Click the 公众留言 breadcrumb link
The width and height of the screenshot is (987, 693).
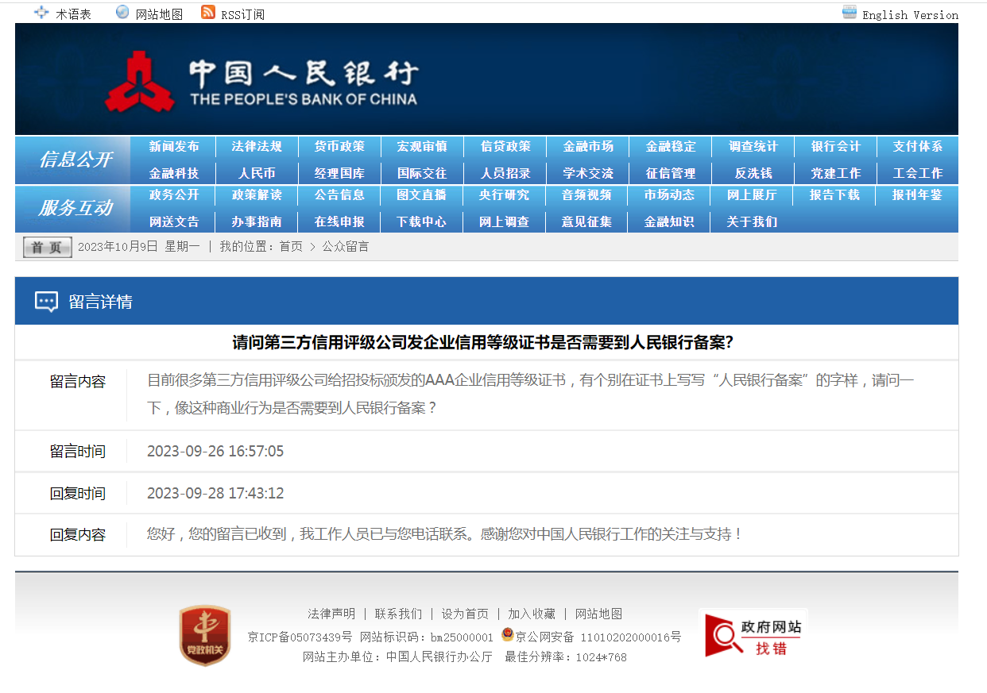(x=346, y=247)
